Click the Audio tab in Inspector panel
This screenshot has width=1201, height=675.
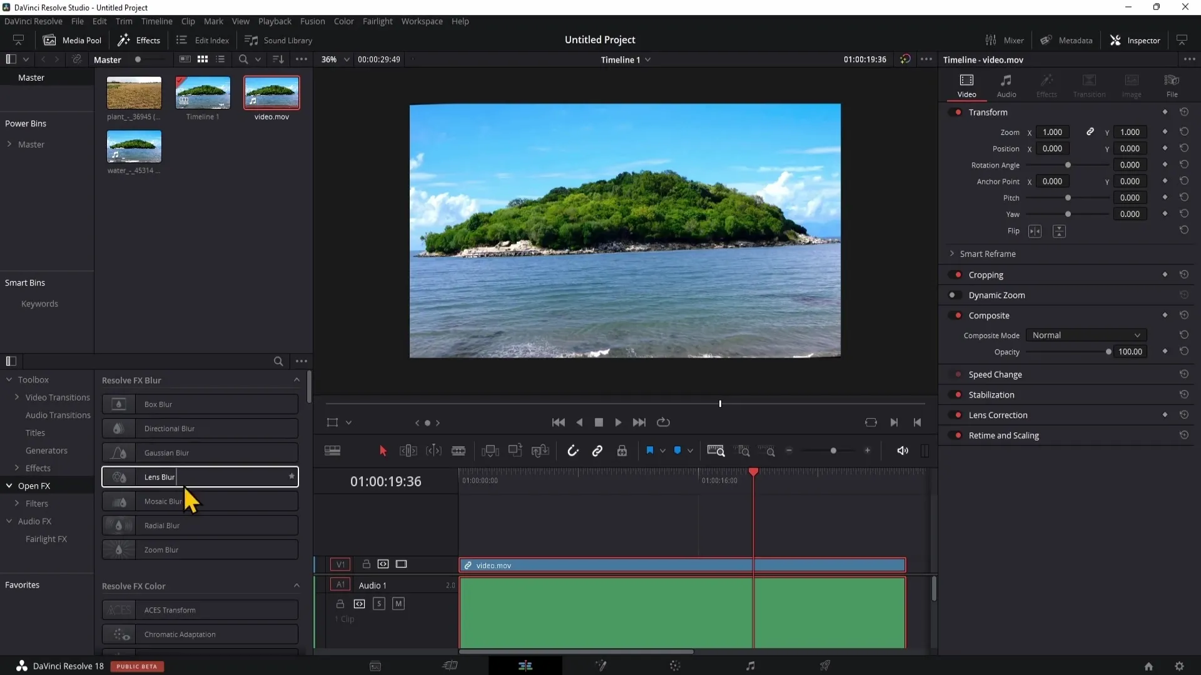point(1006,85)
